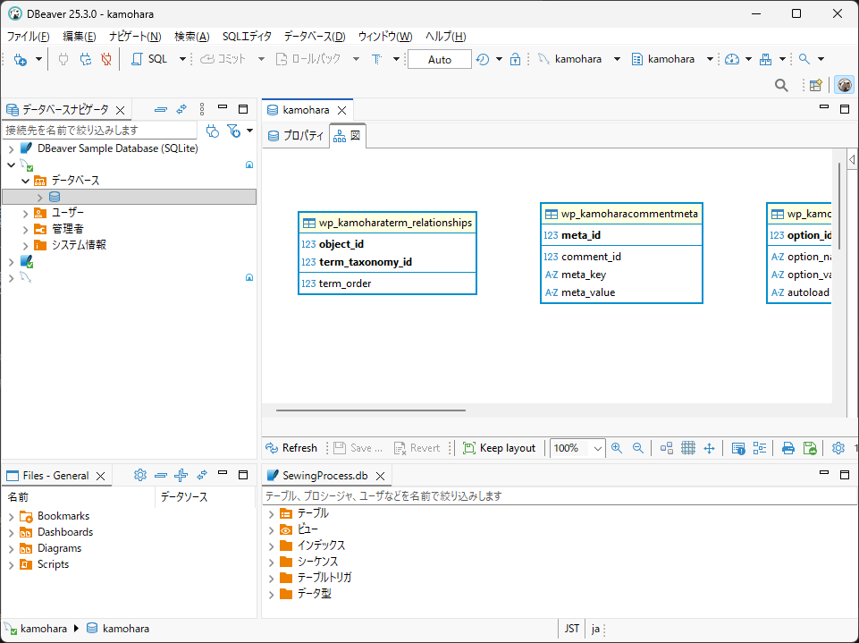
Task: Expand the Bookmarks folder in Files panel
Action: (11, 516)
